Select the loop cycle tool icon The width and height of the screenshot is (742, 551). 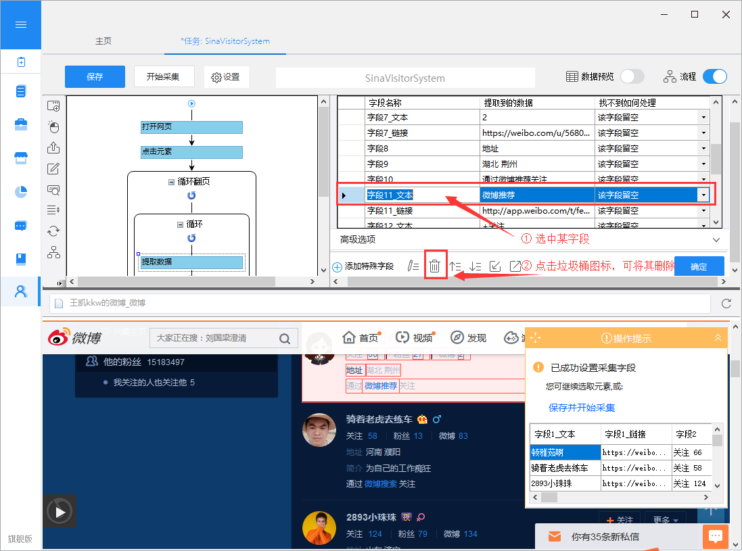pos(53,231)
